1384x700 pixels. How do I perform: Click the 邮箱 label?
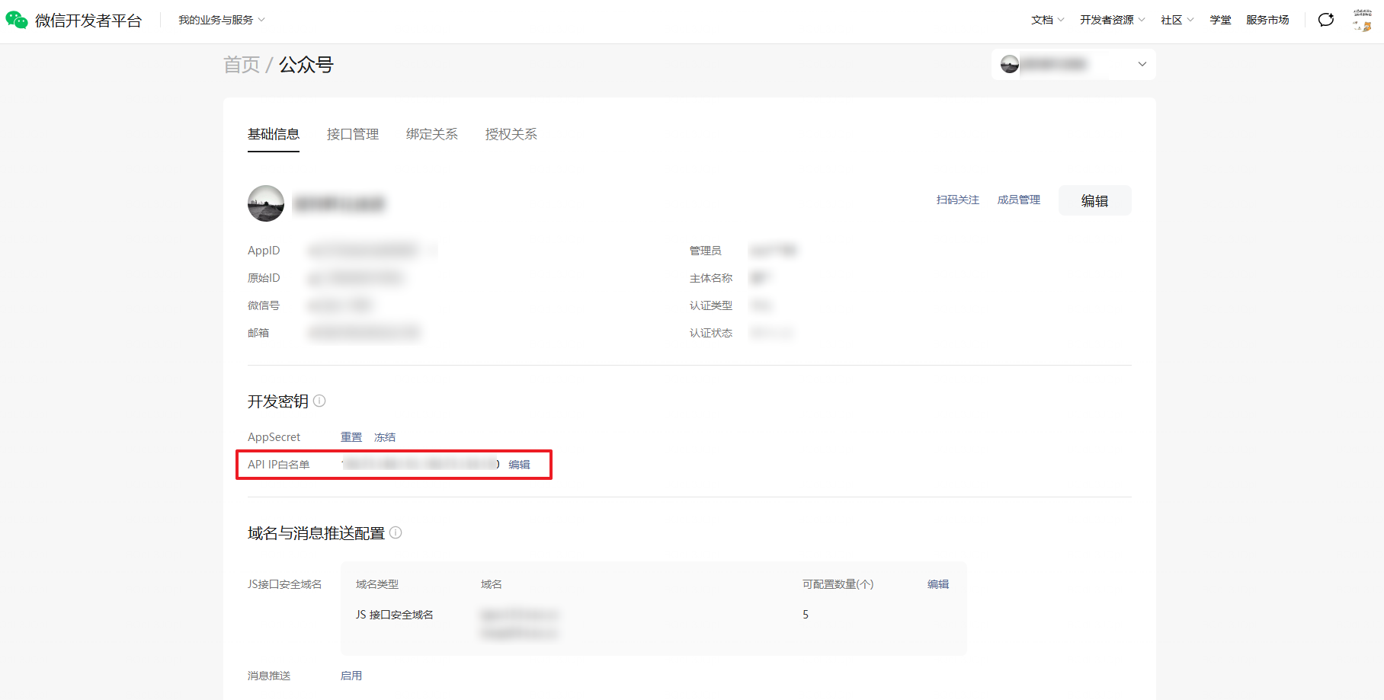click(258, 333)
